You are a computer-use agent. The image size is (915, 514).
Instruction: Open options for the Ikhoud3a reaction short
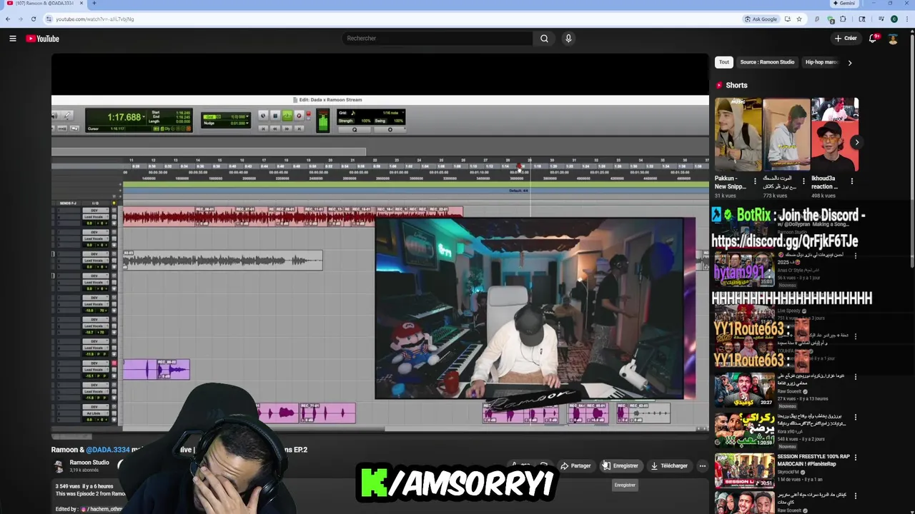pyautogui.click(x=852, y=181)
